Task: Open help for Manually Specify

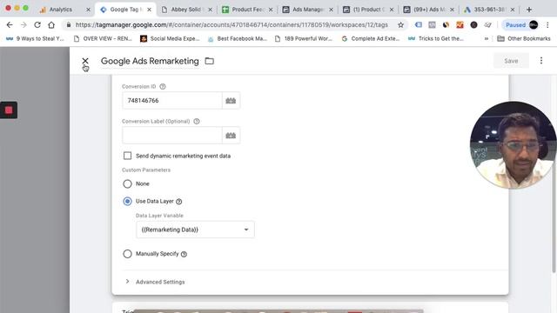Action: (x=184, y=254)
